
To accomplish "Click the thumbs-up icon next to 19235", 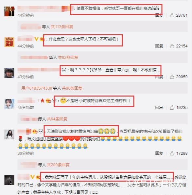I will click(x=172, y=107).
